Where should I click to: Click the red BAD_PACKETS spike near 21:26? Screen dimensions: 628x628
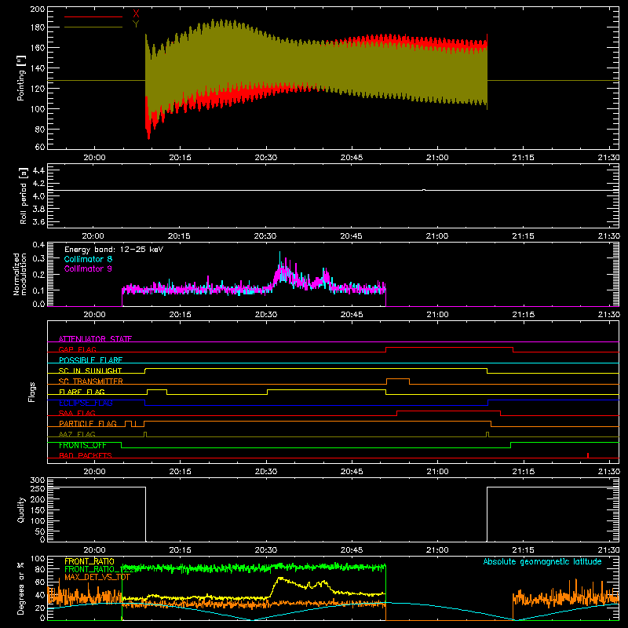(587, 455)
